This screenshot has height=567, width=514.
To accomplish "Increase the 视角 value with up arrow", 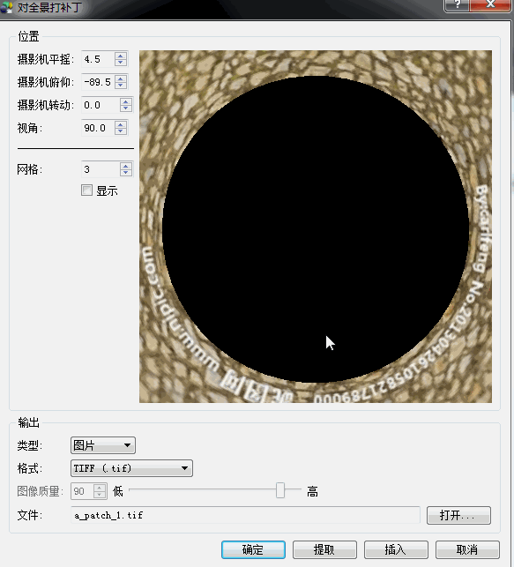I will [x=121, y=124].
